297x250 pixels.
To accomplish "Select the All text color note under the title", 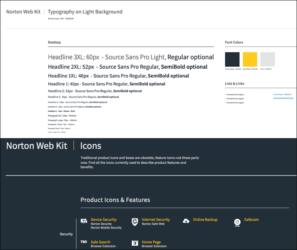I will 61,19.
